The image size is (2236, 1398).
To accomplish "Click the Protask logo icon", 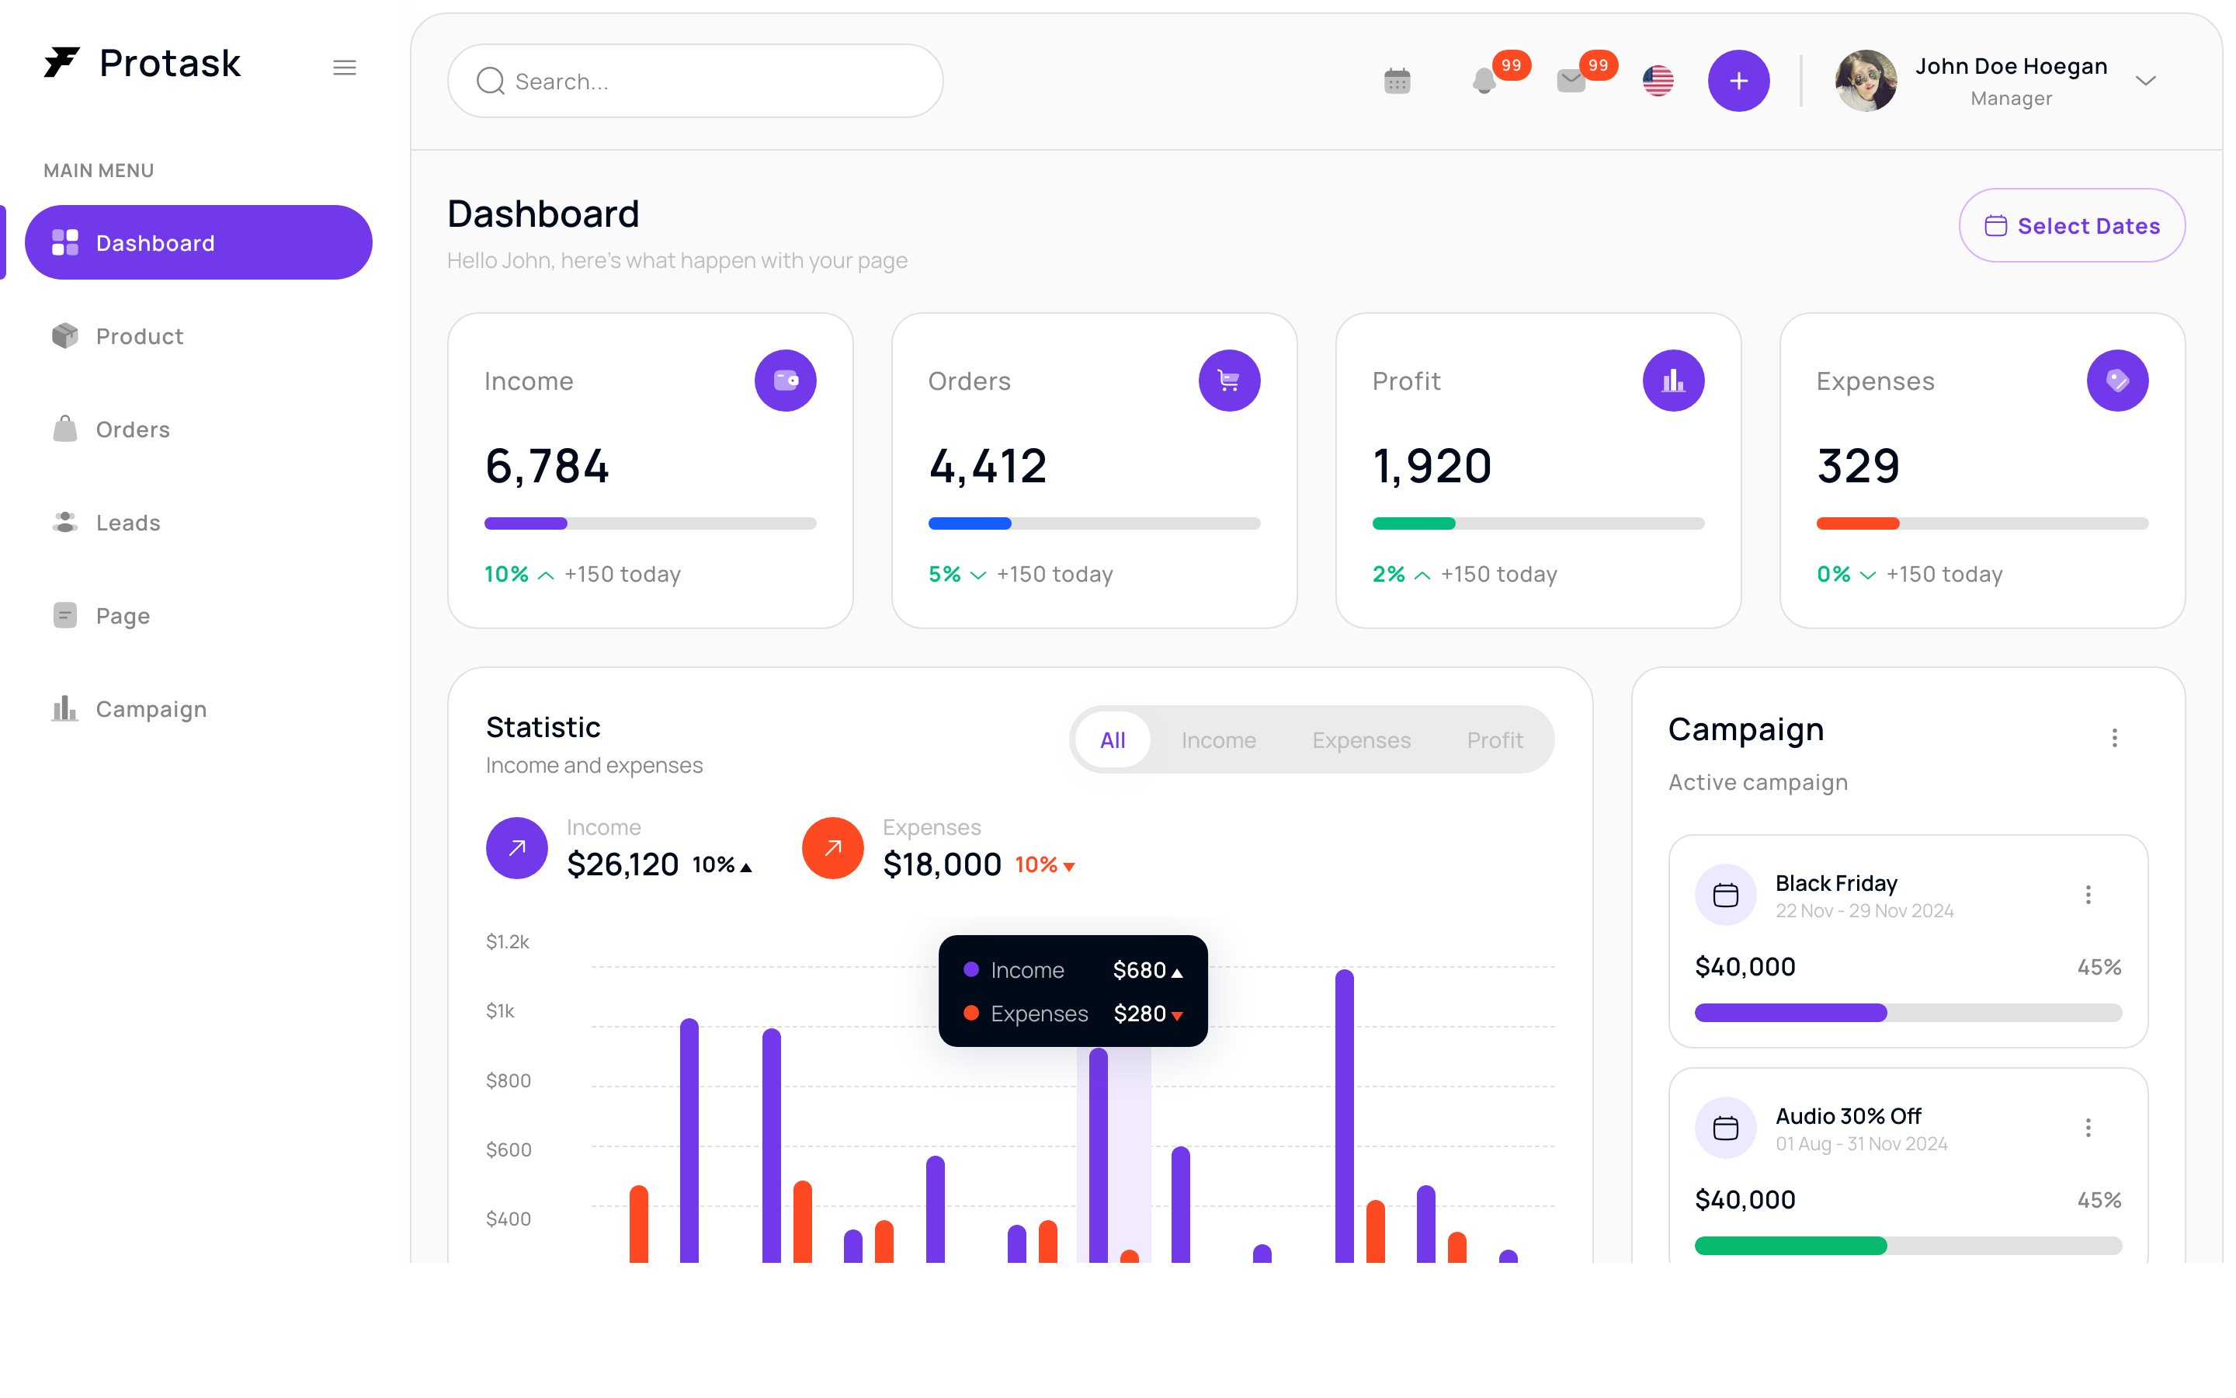I will 62,63.
